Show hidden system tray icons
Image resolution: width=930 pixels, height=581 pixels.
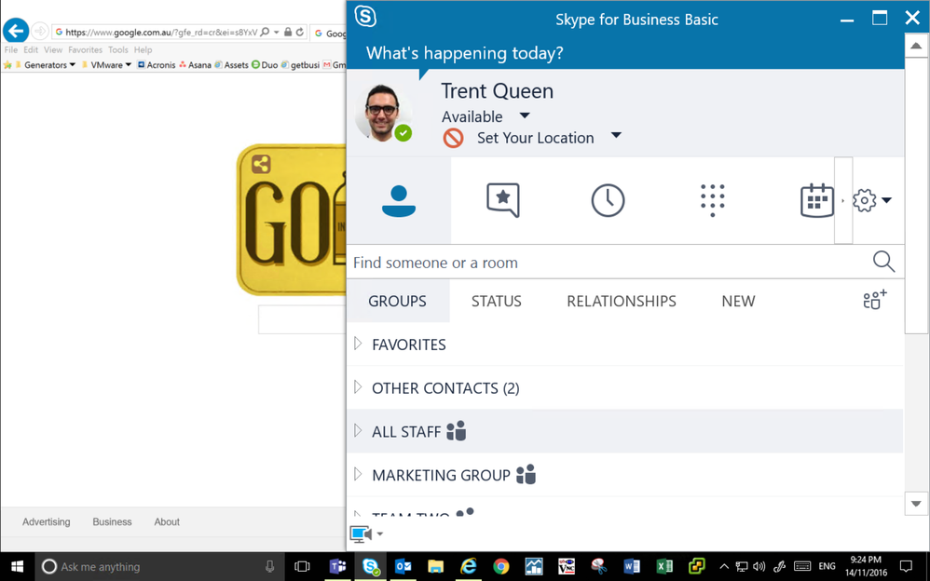[724, 566]
